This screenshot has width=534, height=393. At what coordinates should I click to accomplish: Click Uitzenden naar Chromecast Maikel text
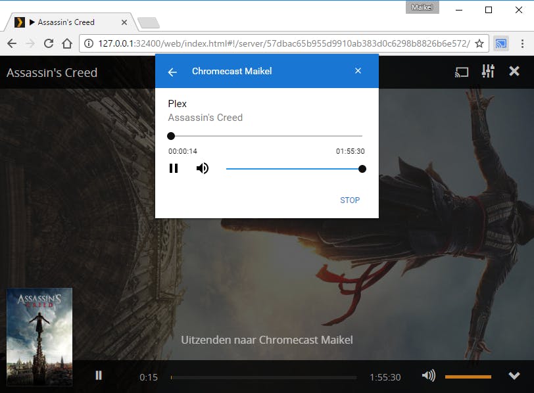(x=267, y=340)
